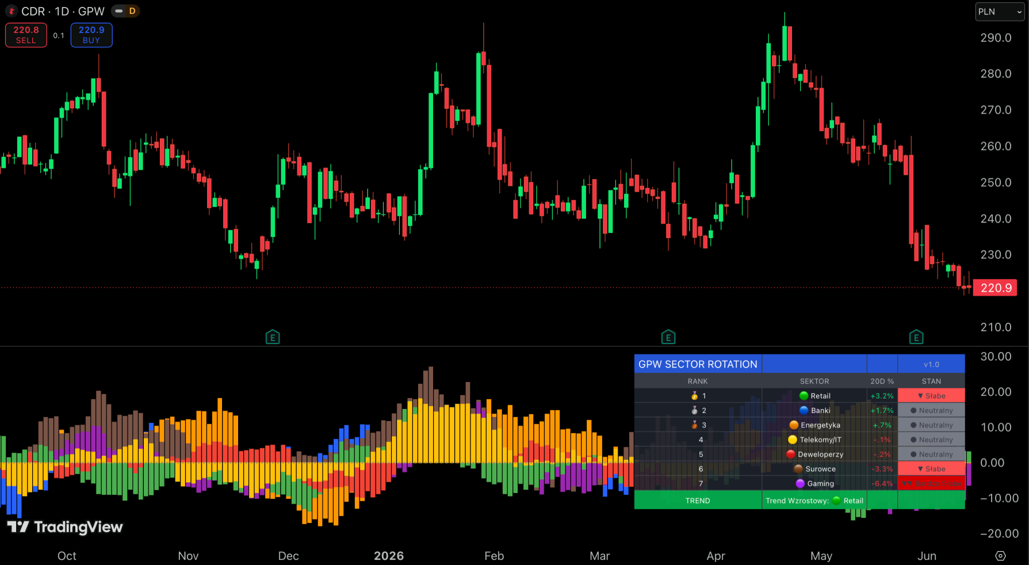Click the -3.3% value for Surowce

point(882,469)
